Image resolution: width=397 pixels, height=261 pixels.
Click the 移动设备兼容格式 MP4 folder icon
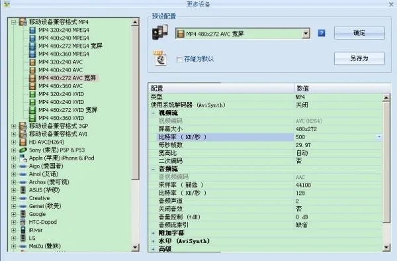22,22
